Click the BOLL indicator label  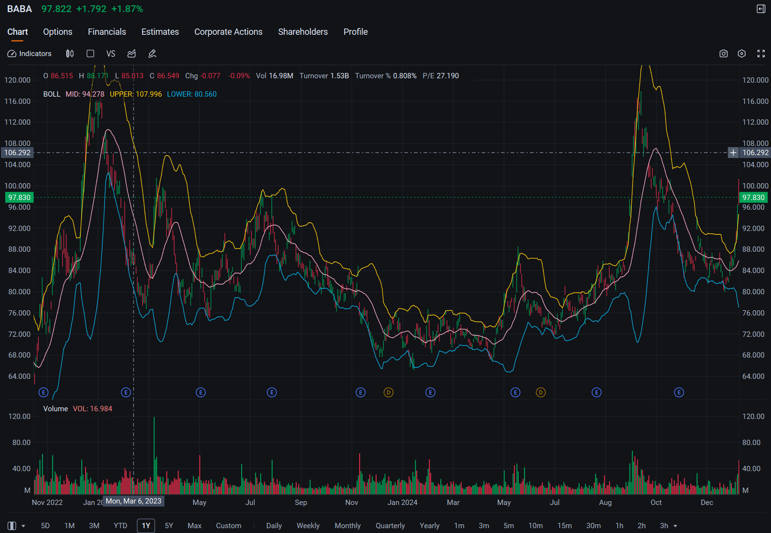pyautogui.click(x=52, y=94)
